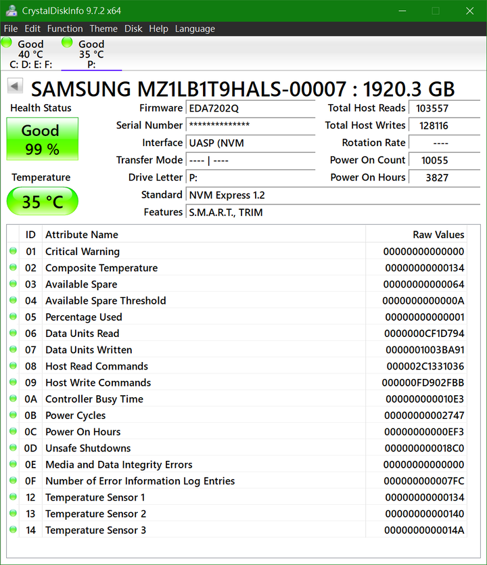Open the Language menu

pos(195,28)
